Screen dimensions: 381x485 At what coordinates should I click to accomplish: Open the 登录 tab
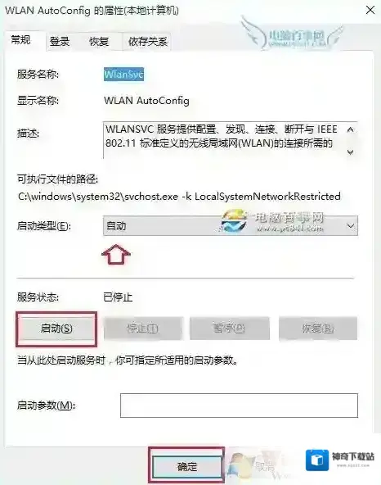[60, 42]
